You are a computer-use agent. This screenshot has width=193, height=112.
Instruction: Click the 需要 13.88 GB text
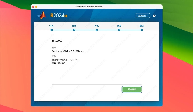[x=59, y=63]
